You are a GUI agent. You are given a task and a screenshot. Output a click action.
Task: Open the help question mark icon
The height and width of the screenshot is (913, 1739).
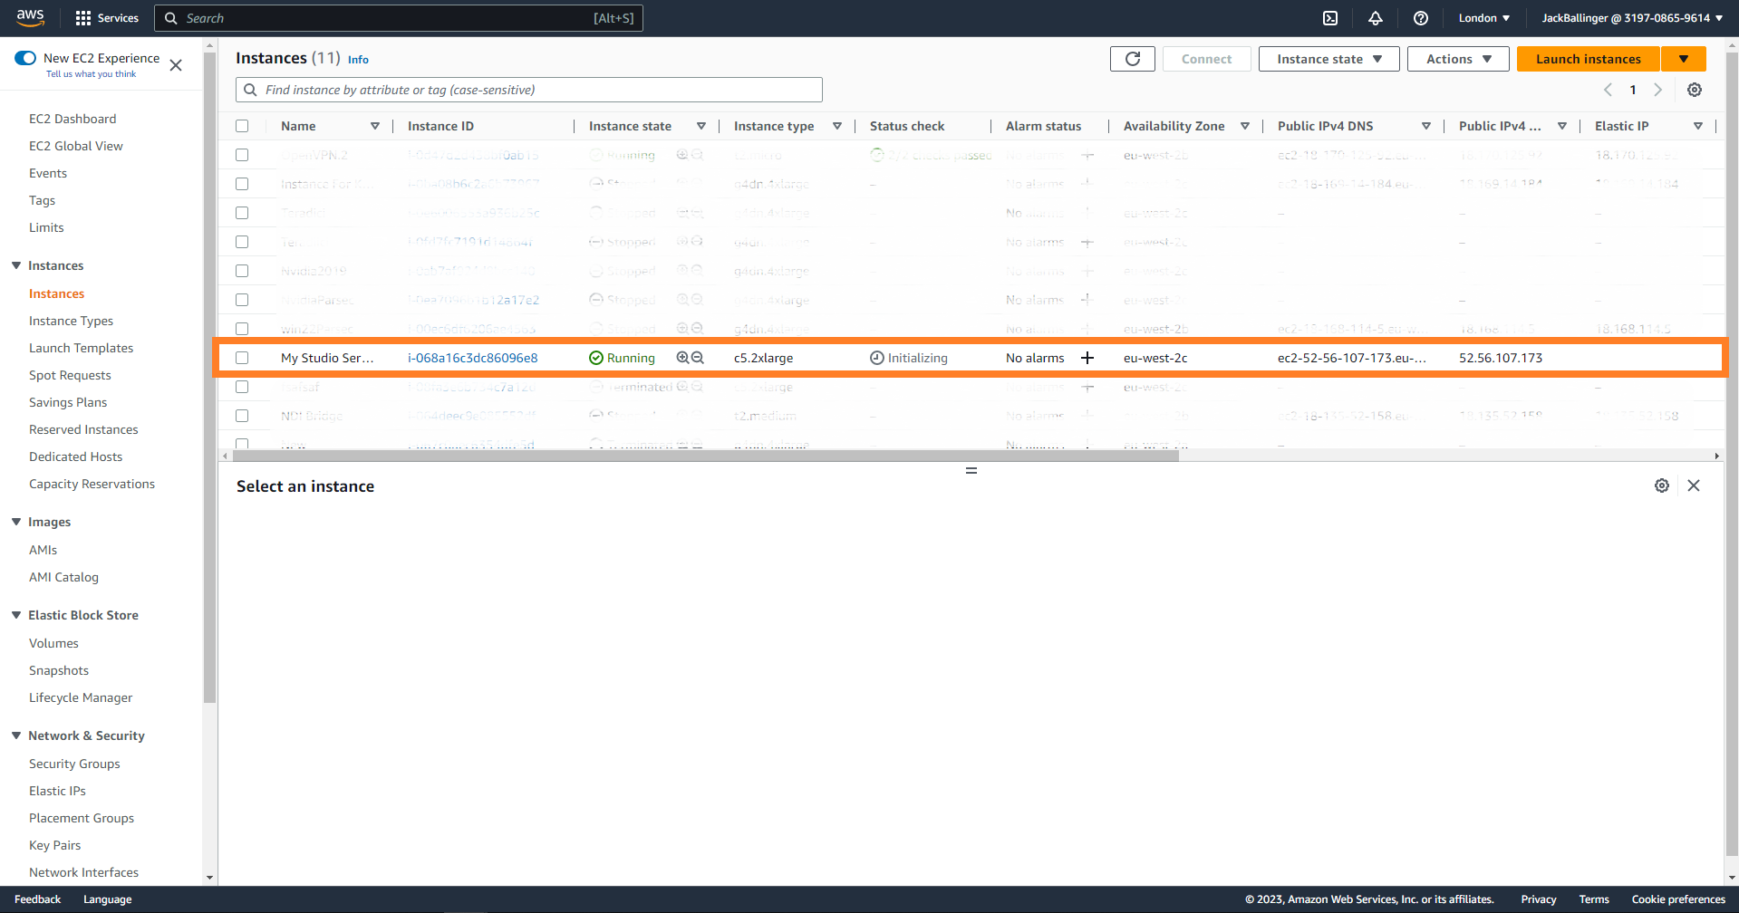[1421, 18]
